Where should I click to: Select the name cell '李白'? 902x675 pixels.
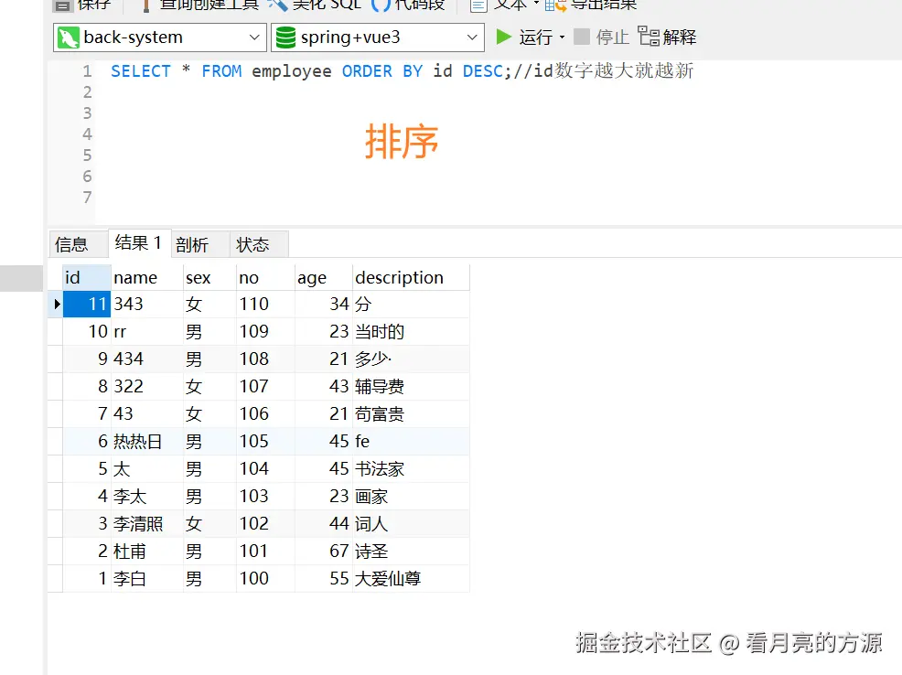146,578
